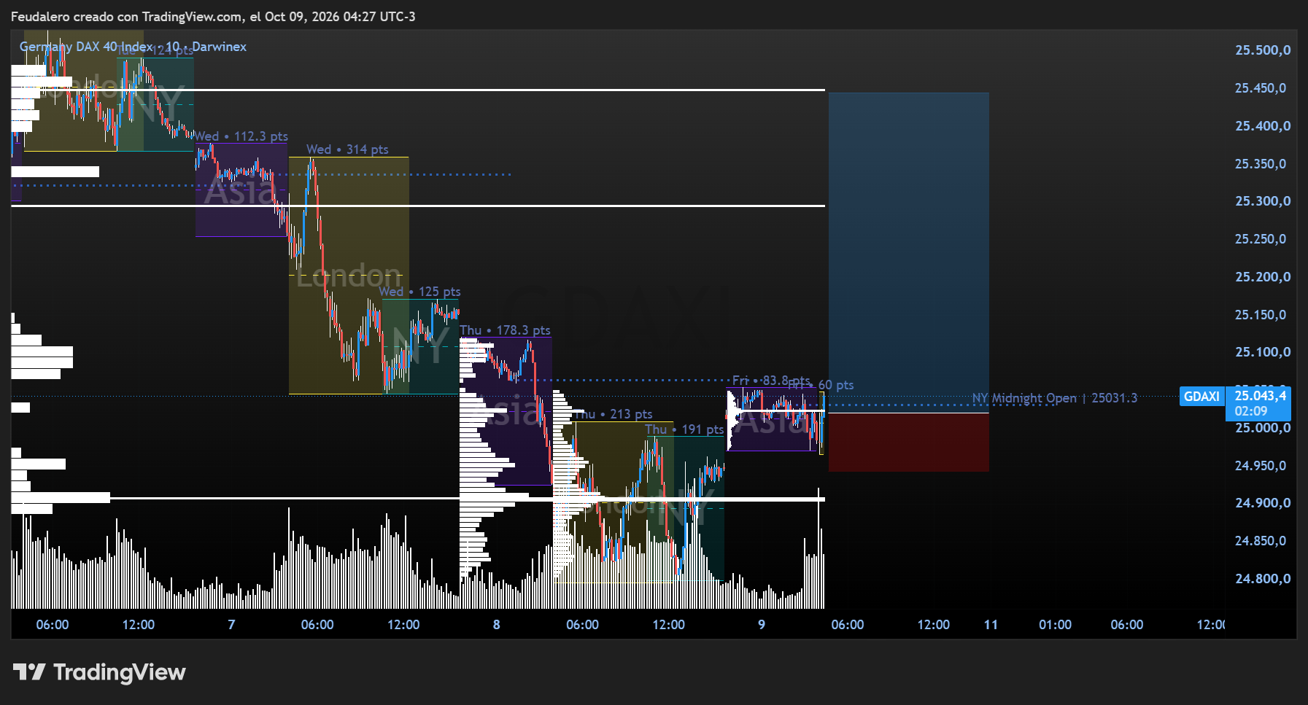Click the 25.200,0 price axis label
The height and width of the screenshot is (705, 1308).
pos(1263,277)
